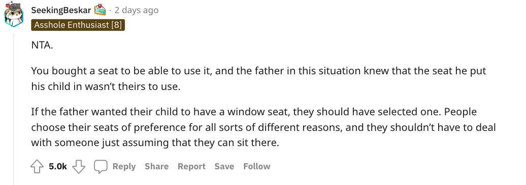Screen dimensions: 526x185
Task: Click the 'Asshole Enthusiast [8]' flair badge
Action: (x=78, y=25)
